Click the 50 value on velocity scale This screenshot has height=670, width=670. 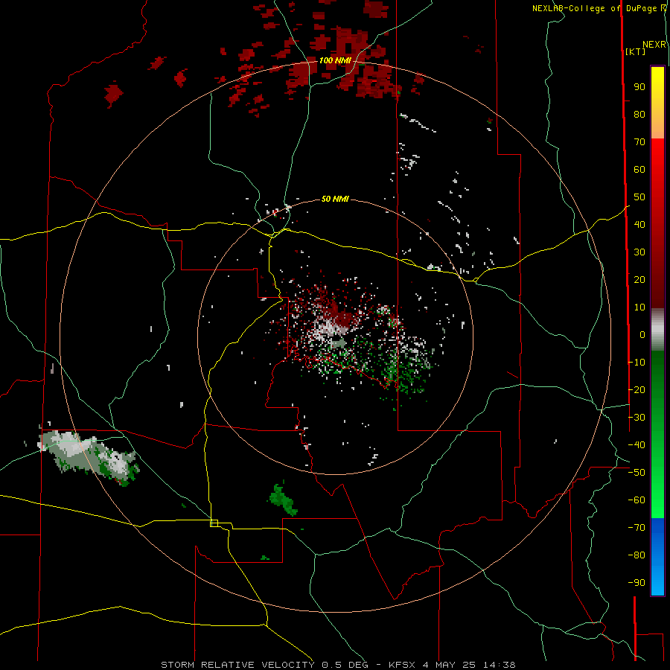click(x=639, y=197)
